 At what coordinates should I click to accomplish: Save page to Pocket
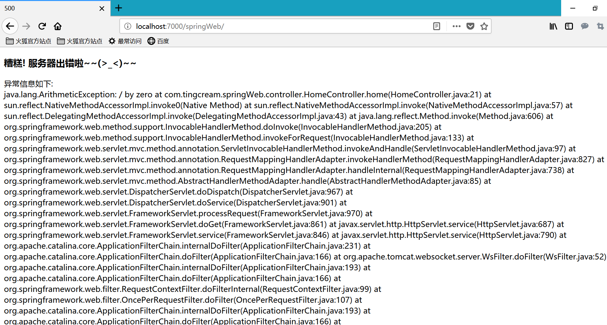click(470, 26)
